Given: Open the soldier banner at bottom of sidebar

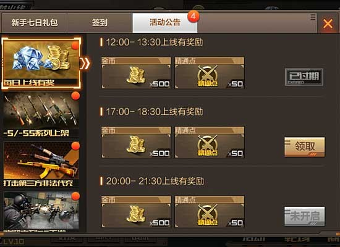Looking at the screenshot, I should (x=41, y=211).
